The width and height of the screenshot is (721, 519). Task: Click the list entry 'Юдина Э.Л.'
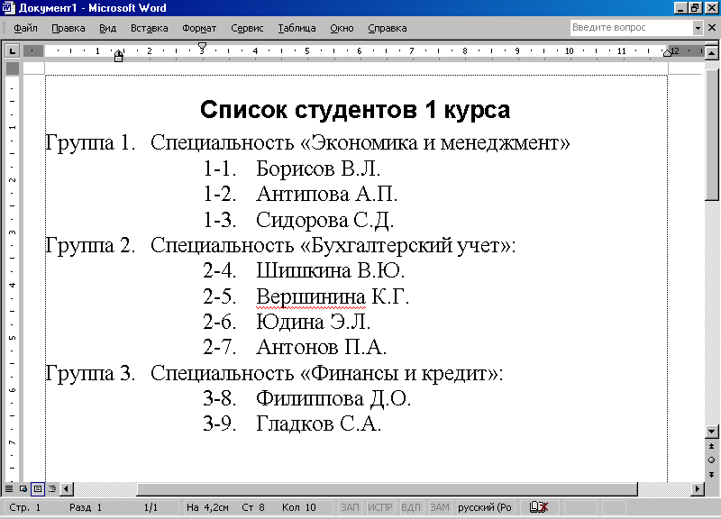point(313,322)
